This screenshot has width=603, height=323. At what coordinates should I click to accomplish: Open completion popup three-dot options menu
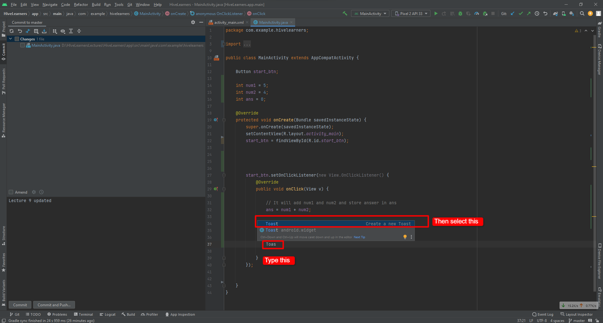(411, 237)
